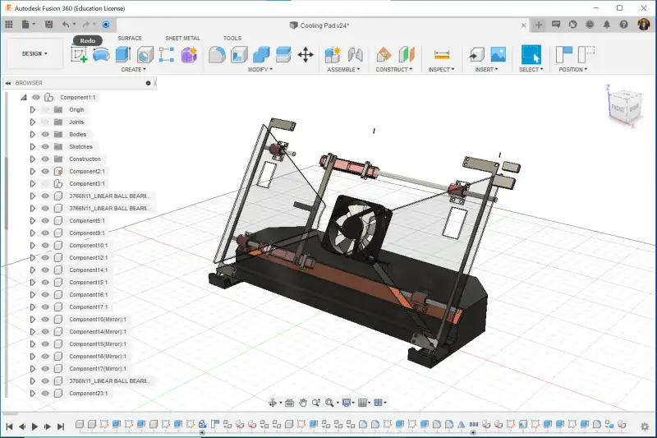Select the Joint tool
Image resolution: width=657 pixels, height=438 pixels.
[x=356, y=54]
